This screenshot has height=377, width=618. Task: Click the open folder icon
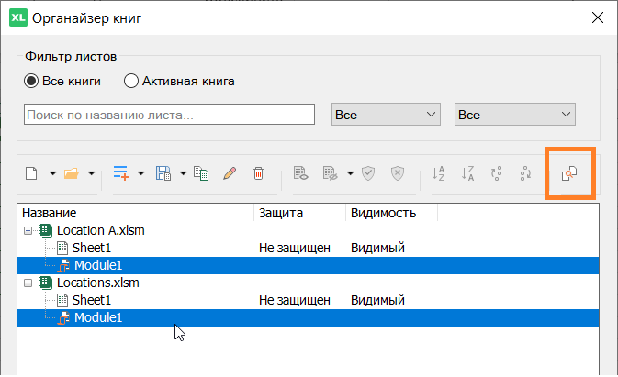tap(71, 173)
